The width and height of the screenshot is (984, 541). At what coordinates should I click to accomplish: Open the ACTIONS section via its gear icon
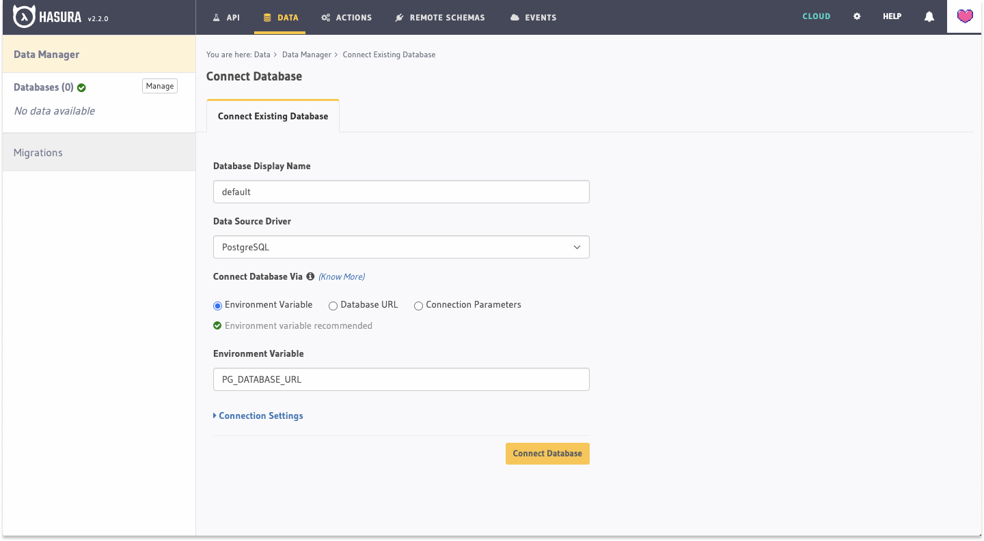327,16
